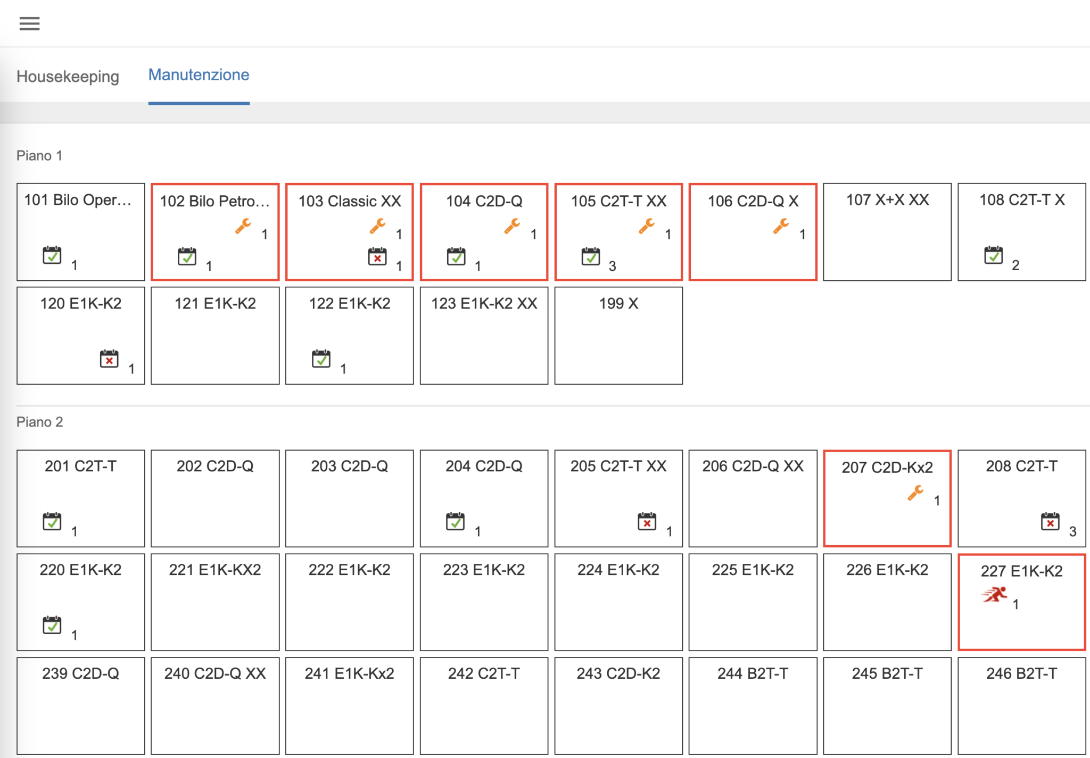Open room card 245 B2T-T
Screen dimensions: 1090x758
pyautogui.click(x=887, y=706)
